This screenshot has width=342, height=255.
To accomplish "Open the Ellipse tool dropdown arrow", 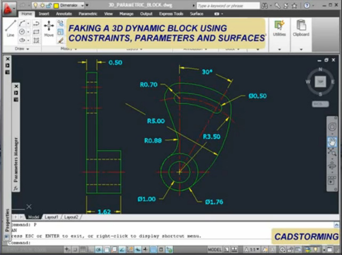I will click(x=28, y=41).
